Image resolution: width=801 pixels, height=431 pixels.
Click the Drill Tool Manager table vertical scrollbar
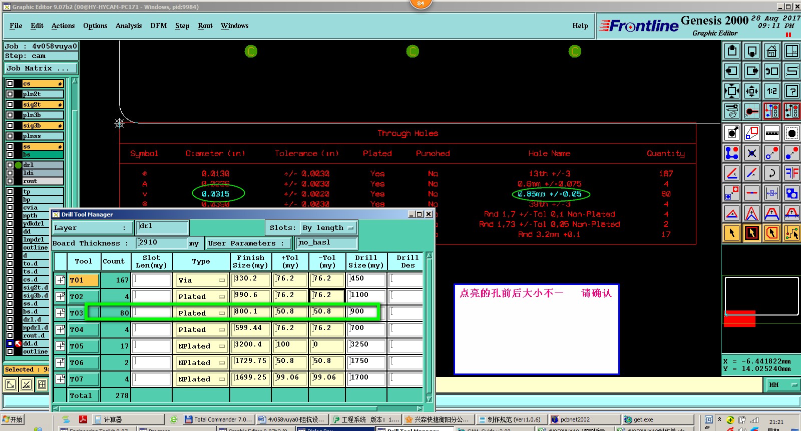point(429,327)
